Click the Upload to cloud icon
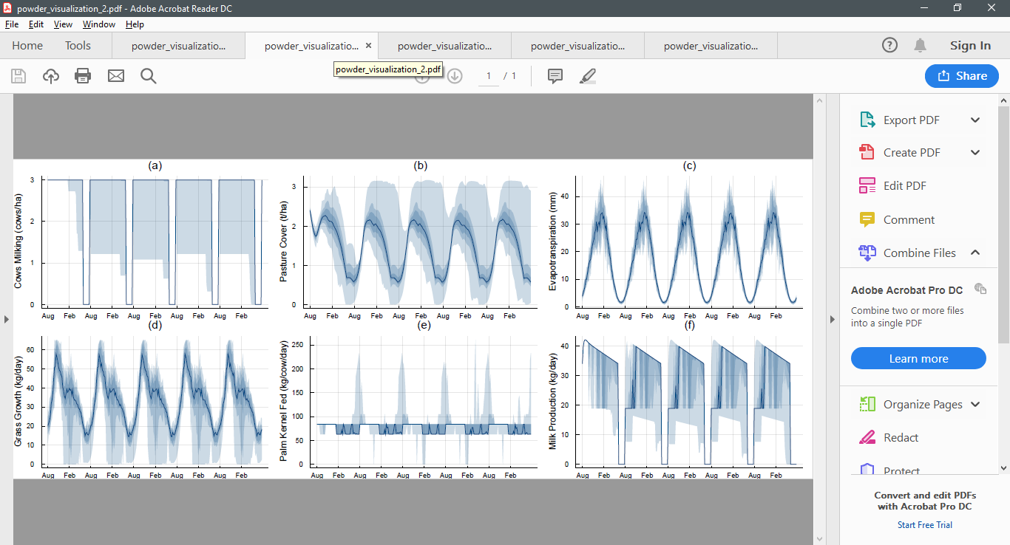1010x545 pixels. 50,76
